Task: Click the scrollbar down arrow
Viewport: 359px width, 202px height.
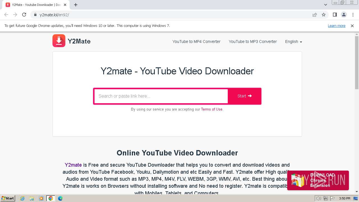Action: [357, 192]
